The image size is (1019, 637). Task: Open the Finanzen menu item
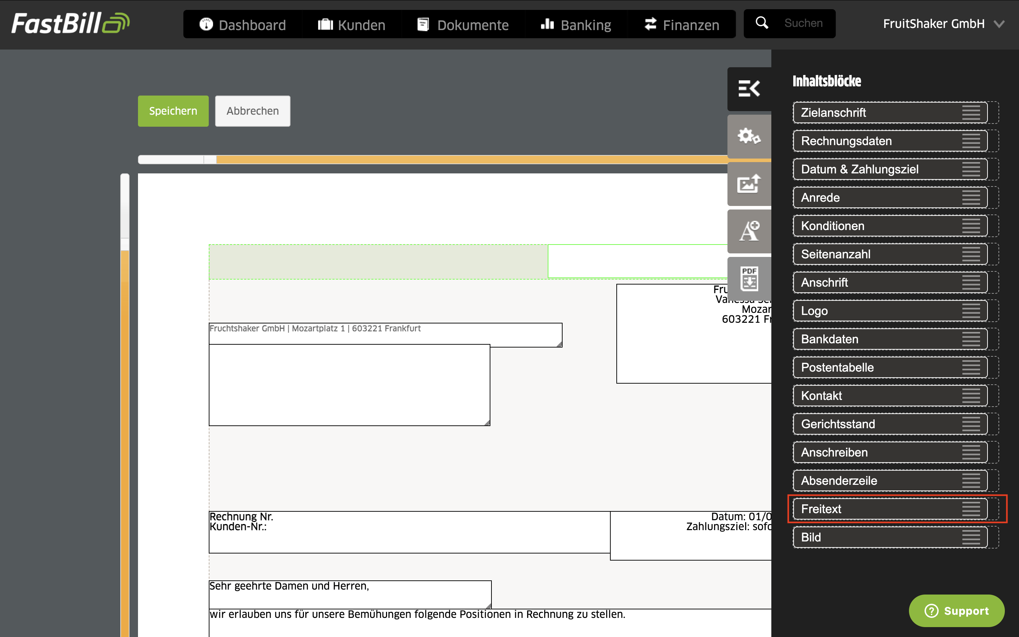click(682, 24)
